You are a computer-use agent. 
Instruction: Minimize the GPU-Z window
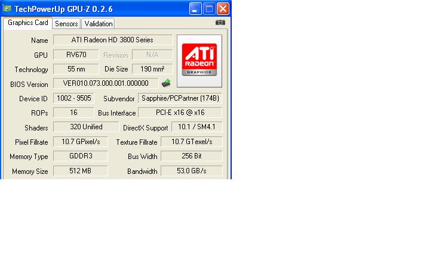(x=195, y=9)
